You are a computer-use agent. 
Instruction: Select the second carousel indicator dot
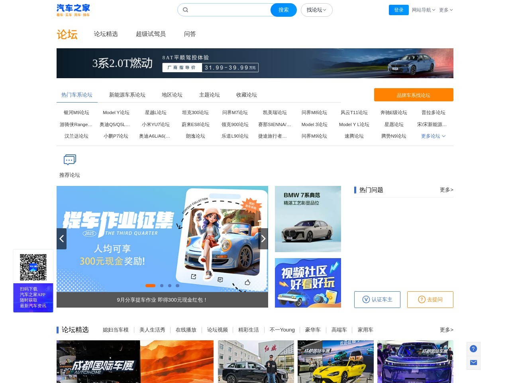pos(162,286)
